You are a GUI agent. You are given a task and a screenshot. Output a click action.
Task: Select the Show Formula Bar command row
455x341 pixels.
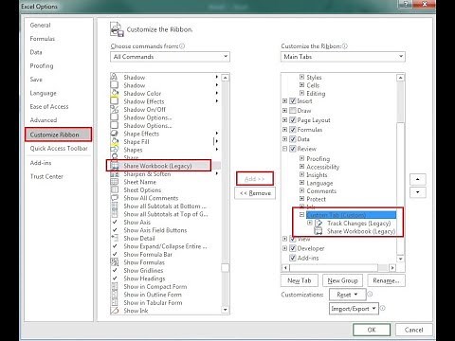tap(165, 254)
